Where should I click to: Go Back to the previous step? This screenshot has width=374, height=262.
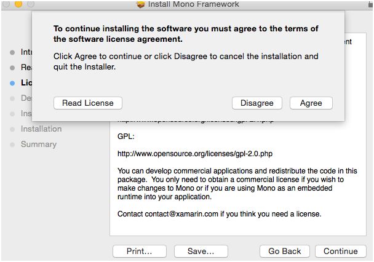pos(285,251)
